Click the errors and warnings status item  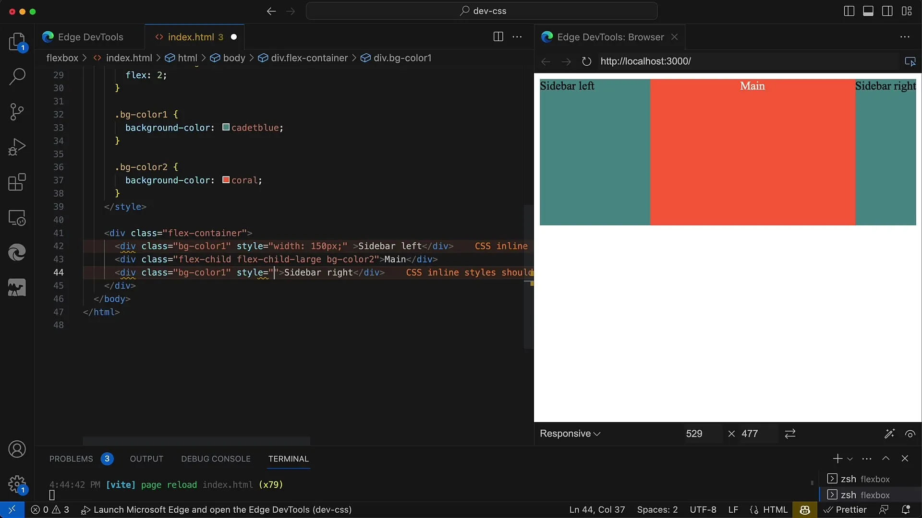pos(50,510)
